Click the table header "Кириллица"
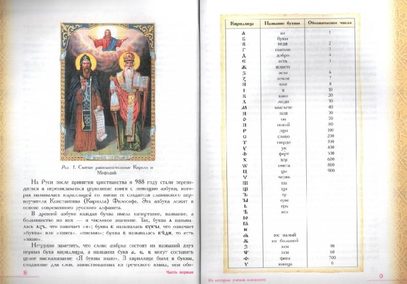The width and height of the screenshot is (407, 284). tap(242, 23)
